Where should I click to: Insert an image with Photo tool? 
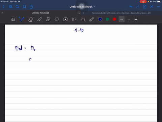[x=74, y=19]
